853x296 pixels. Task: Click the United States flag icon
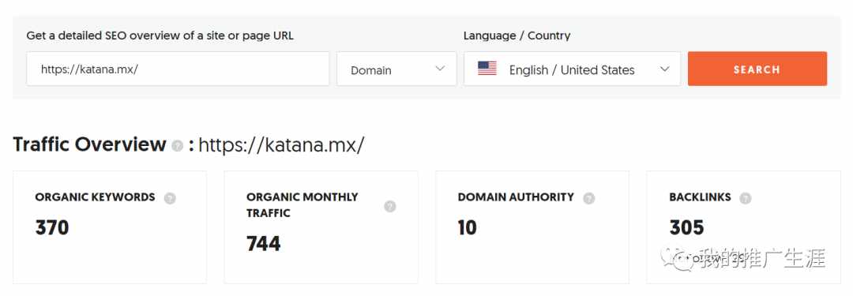[x=487, y=69]
